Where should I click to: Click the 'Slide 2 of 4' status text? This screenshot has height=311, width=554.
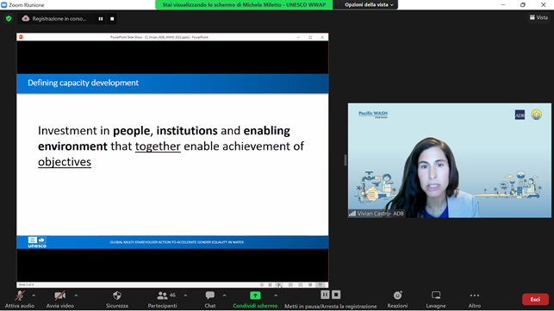(26, 284)
